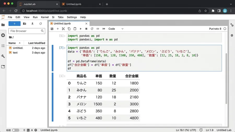Screen dimensions: 235x132
Task: Collapse the output using the blue bar
Action: pyautogui.click(x=52, y=97)
